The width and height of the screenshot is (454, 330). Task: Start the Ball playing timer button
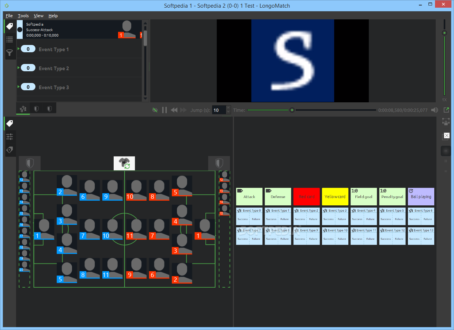pyautogui.click(x=421, y=197)
